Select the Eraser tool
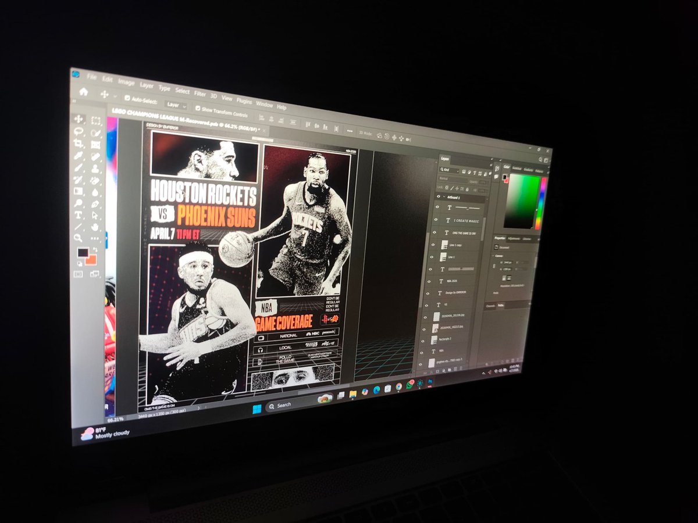 coord(95,180)
